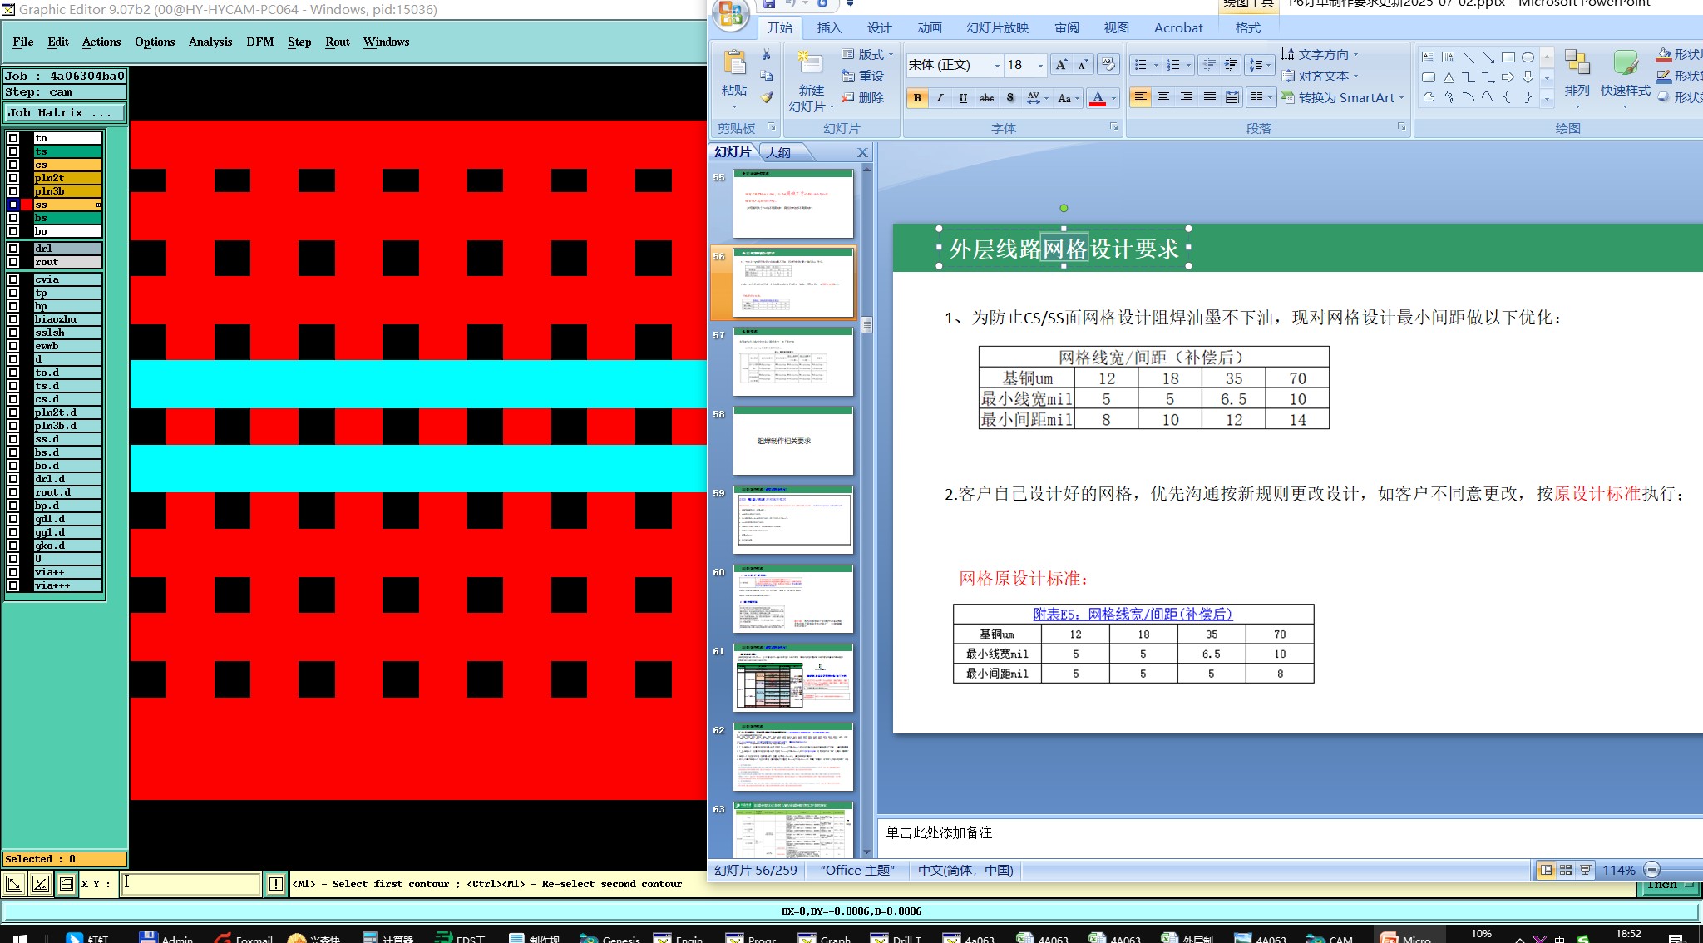Image resolution: width=1703 pixels, height=943 pixels.
Task: Enable the checkbox for layer biaozhu
Action: tap(13, 319)
